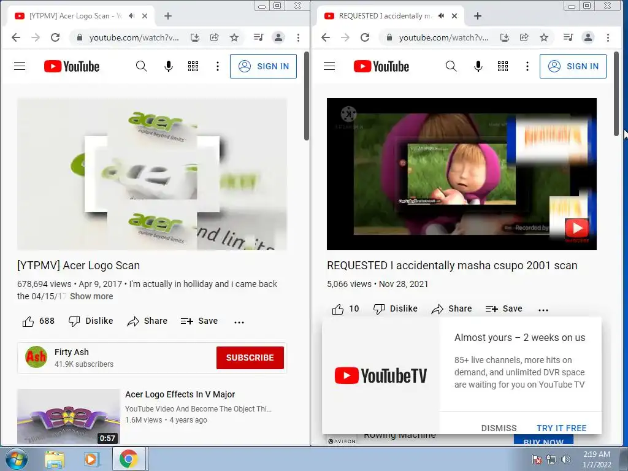Bookmark the page in right Chrome window
Screen dimensions: 628x471
point(544,37)
